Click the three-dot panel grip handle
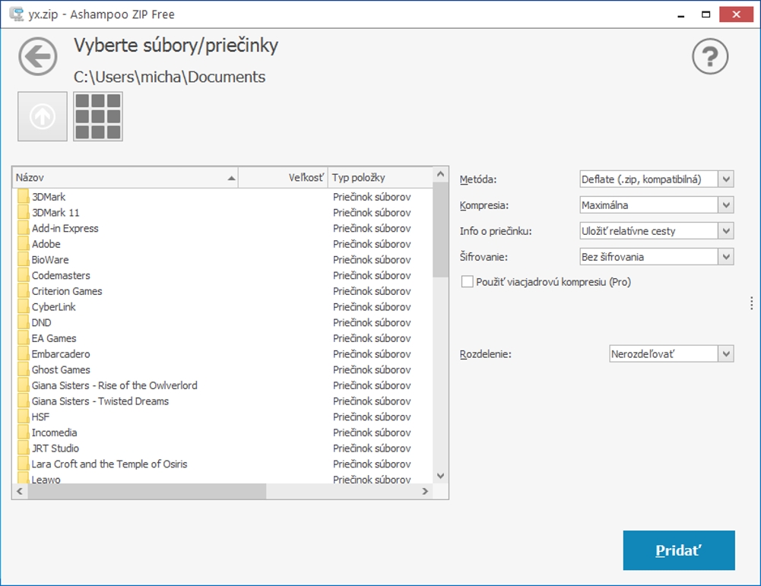 tap(751, 303)
